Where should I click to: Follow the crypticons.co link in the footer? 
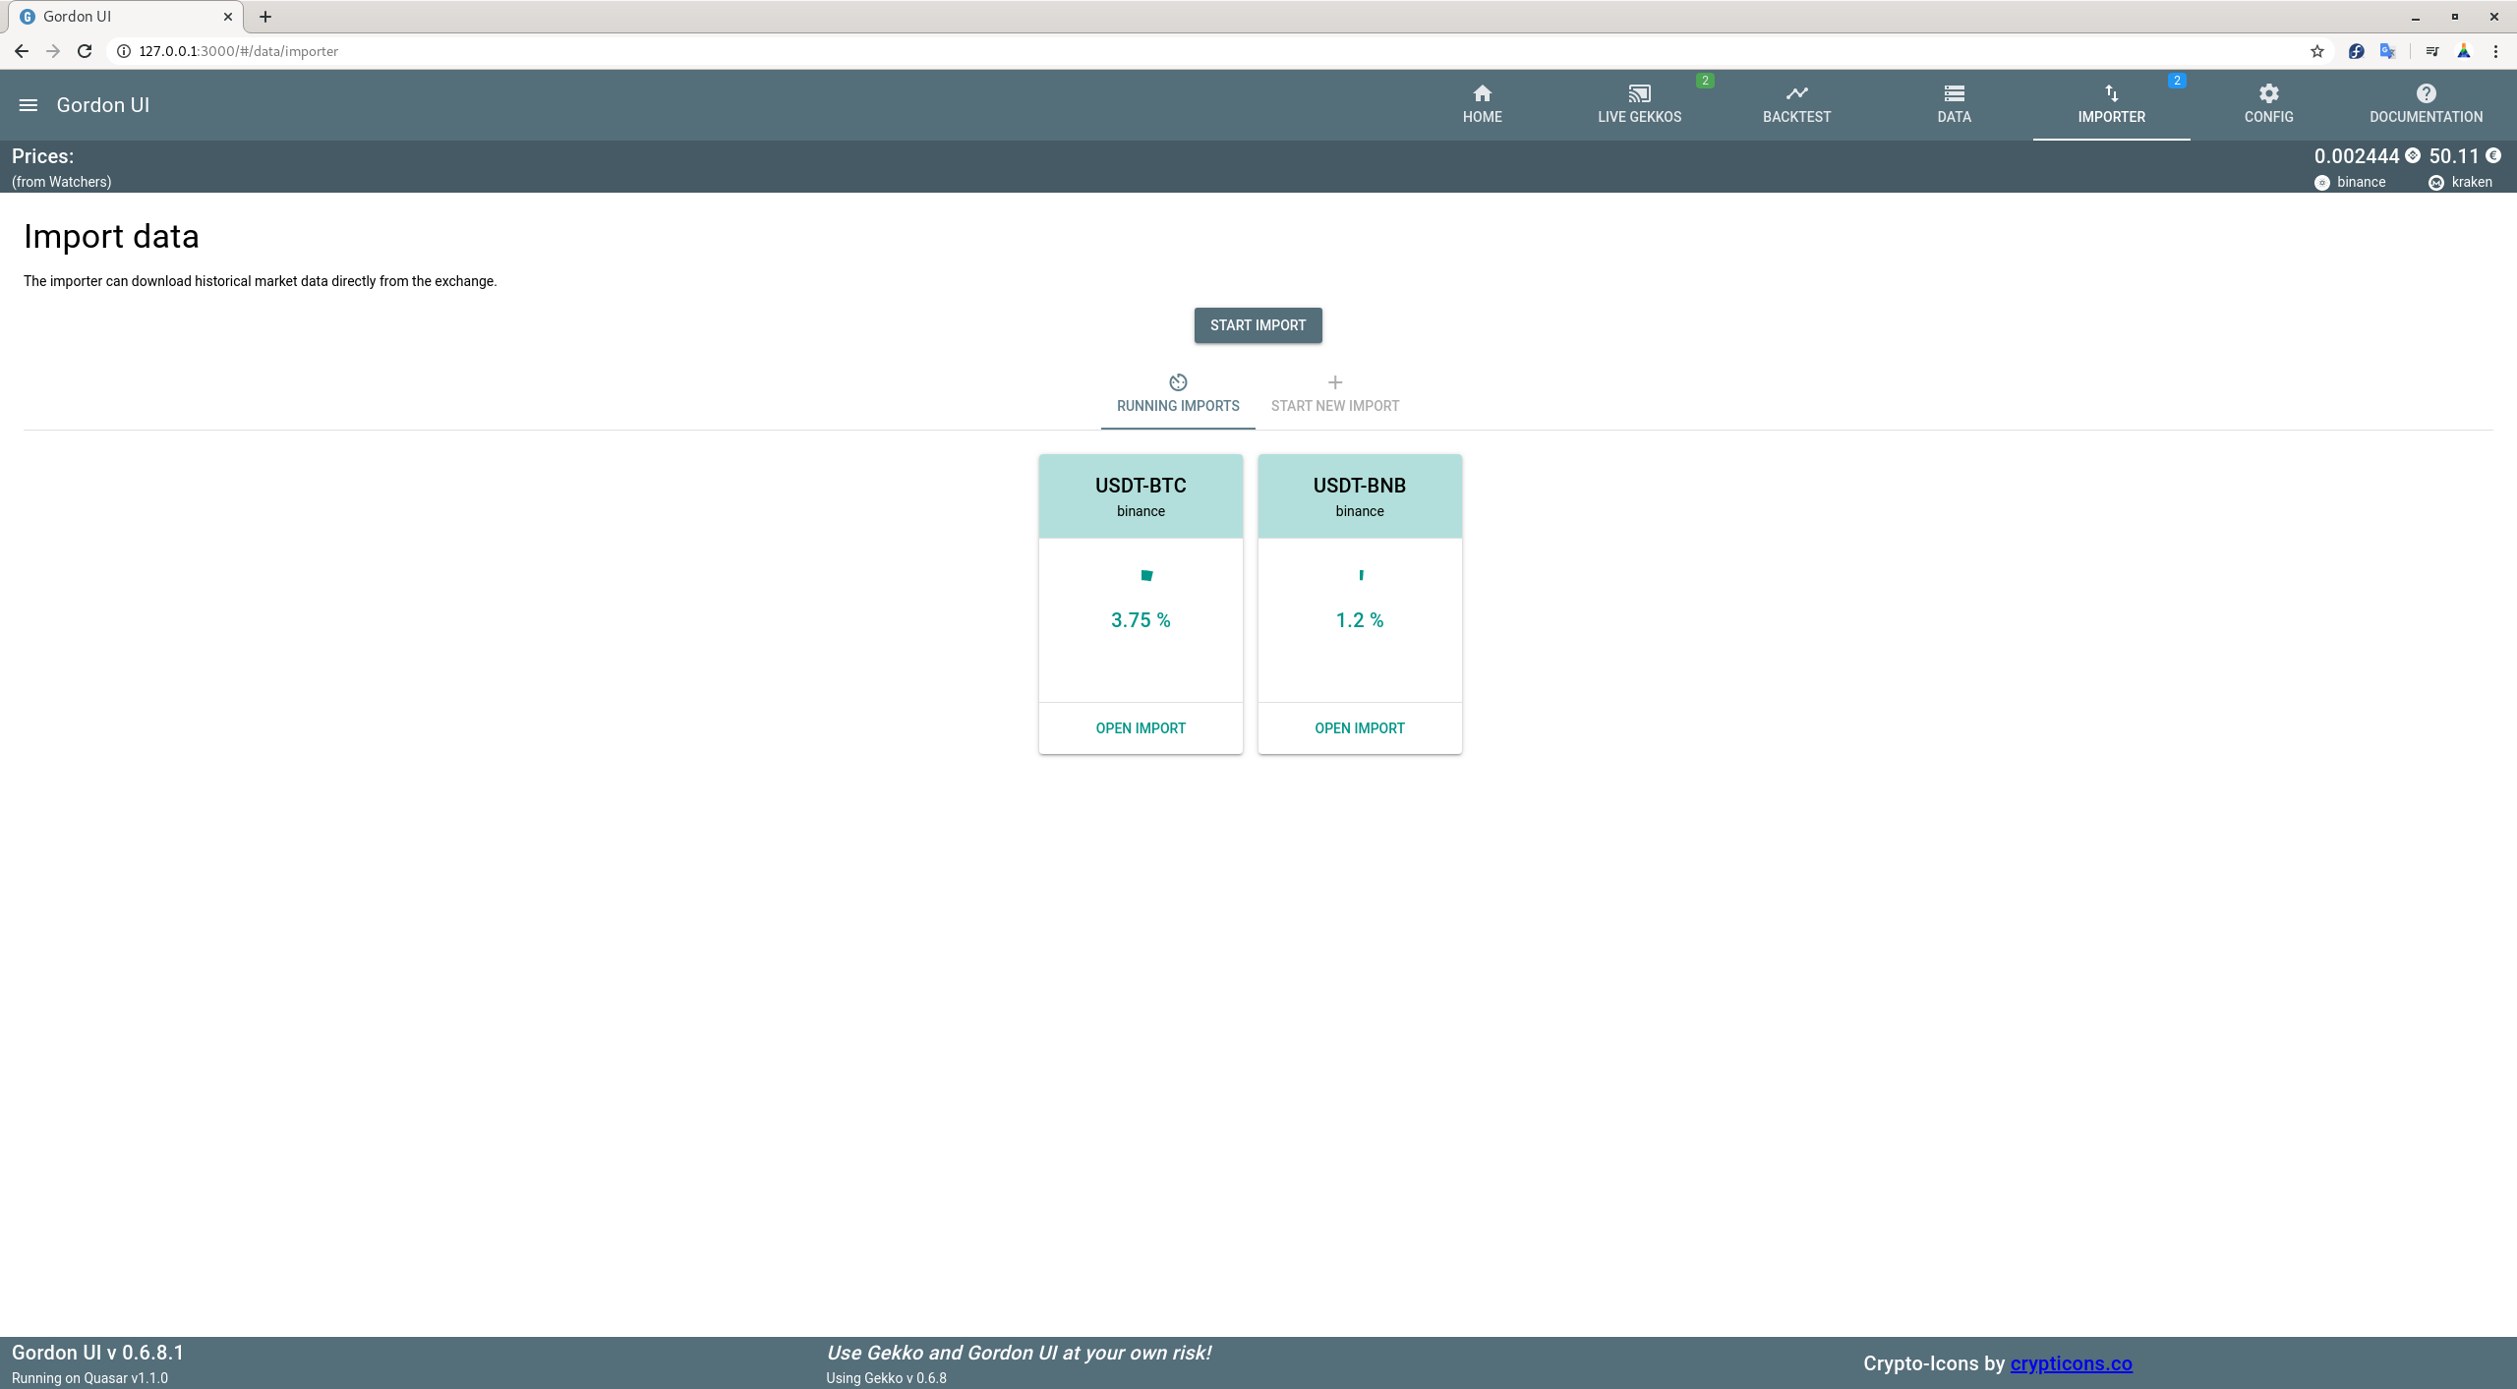click(2071, 1362)
